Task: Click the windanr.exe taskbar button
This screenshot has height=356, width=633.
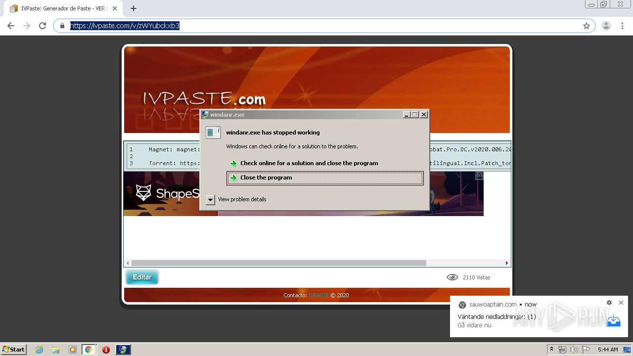Action: pos(123,350)
